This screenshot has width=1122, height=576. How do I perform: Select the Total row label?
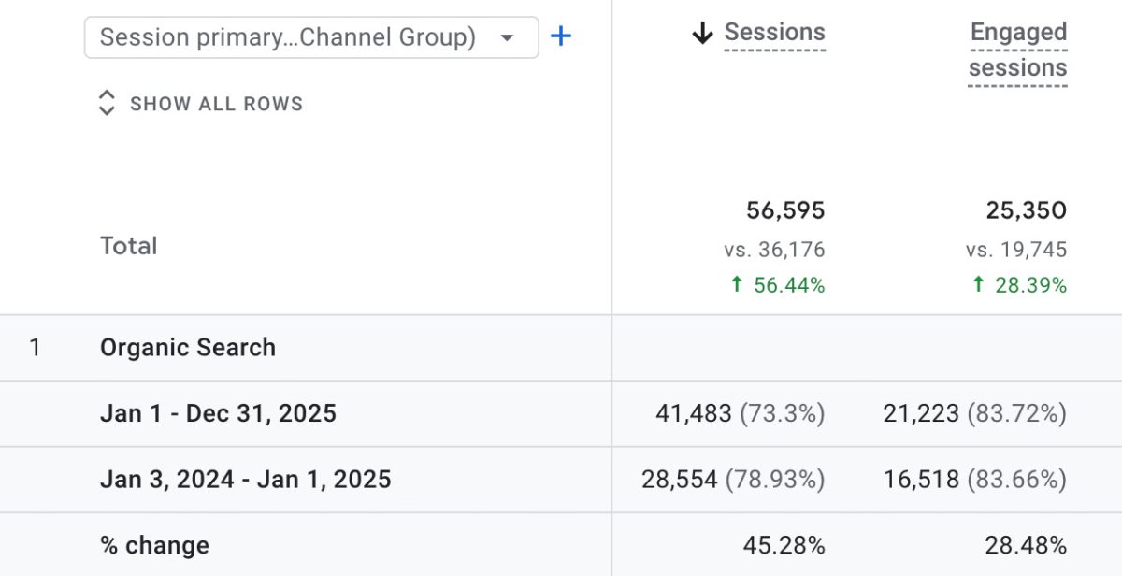(x=129, y=246)
